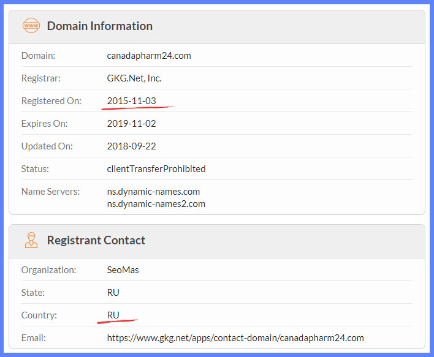
Task: Click the updated date 2018-09-22
Action: coord(131,146)
